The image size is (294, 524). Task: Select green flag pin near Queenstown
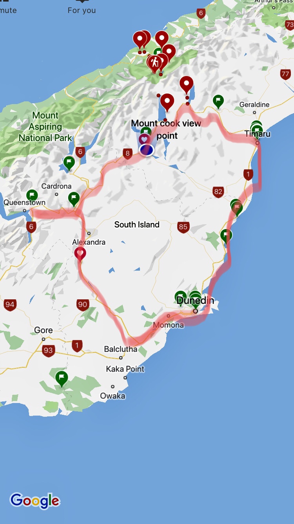32,195
